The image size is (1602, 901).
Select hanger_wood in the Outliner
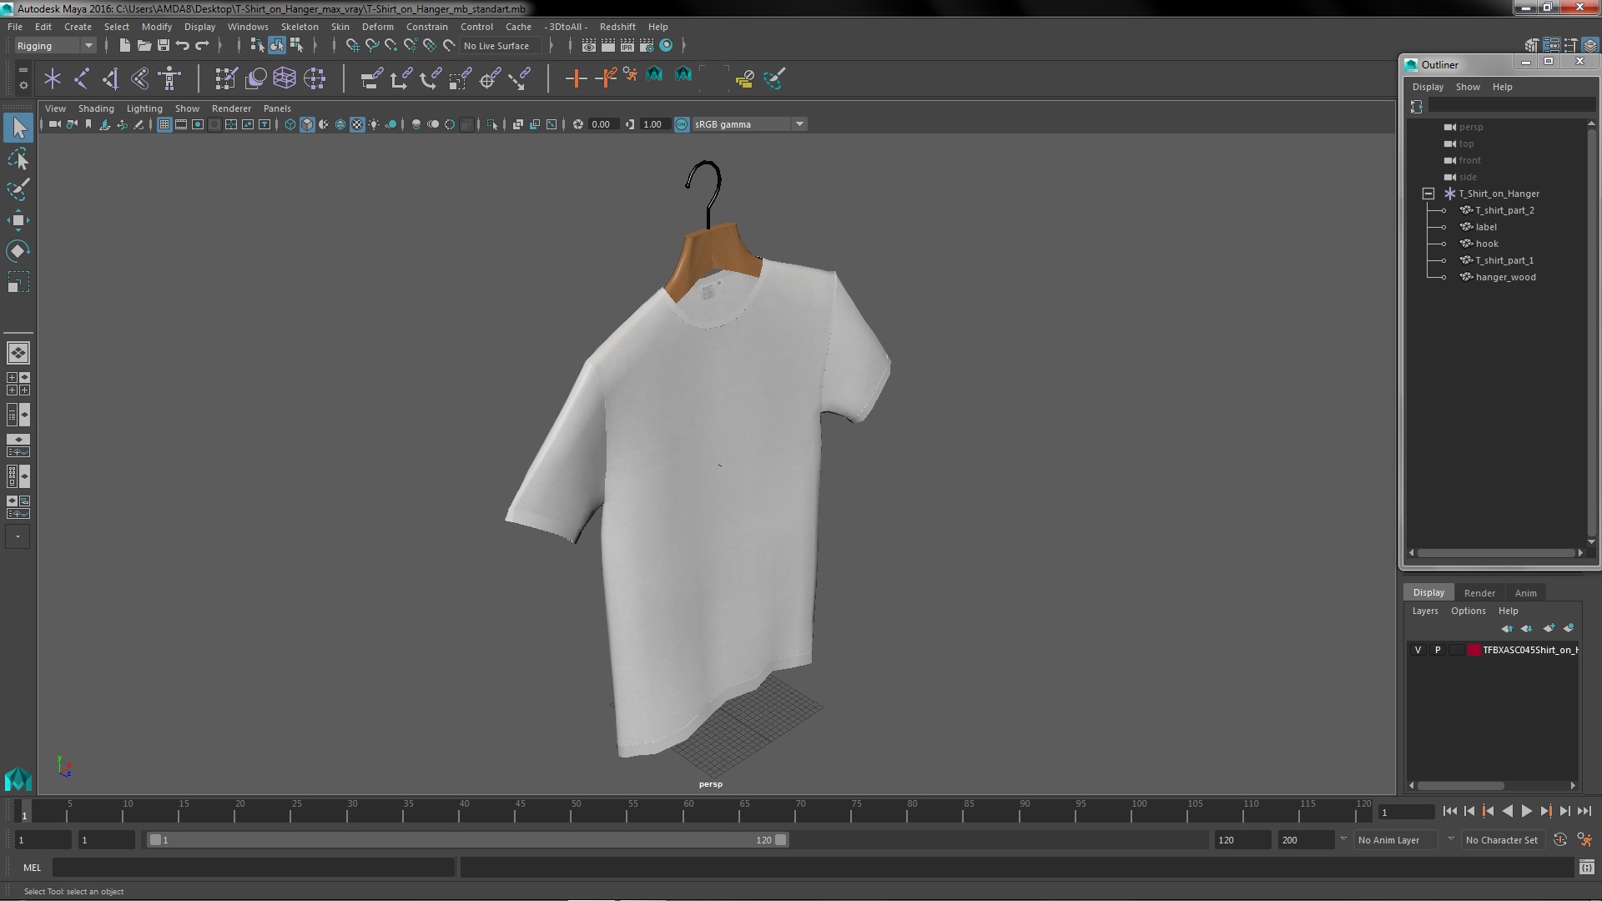(x=1505, y=277)
